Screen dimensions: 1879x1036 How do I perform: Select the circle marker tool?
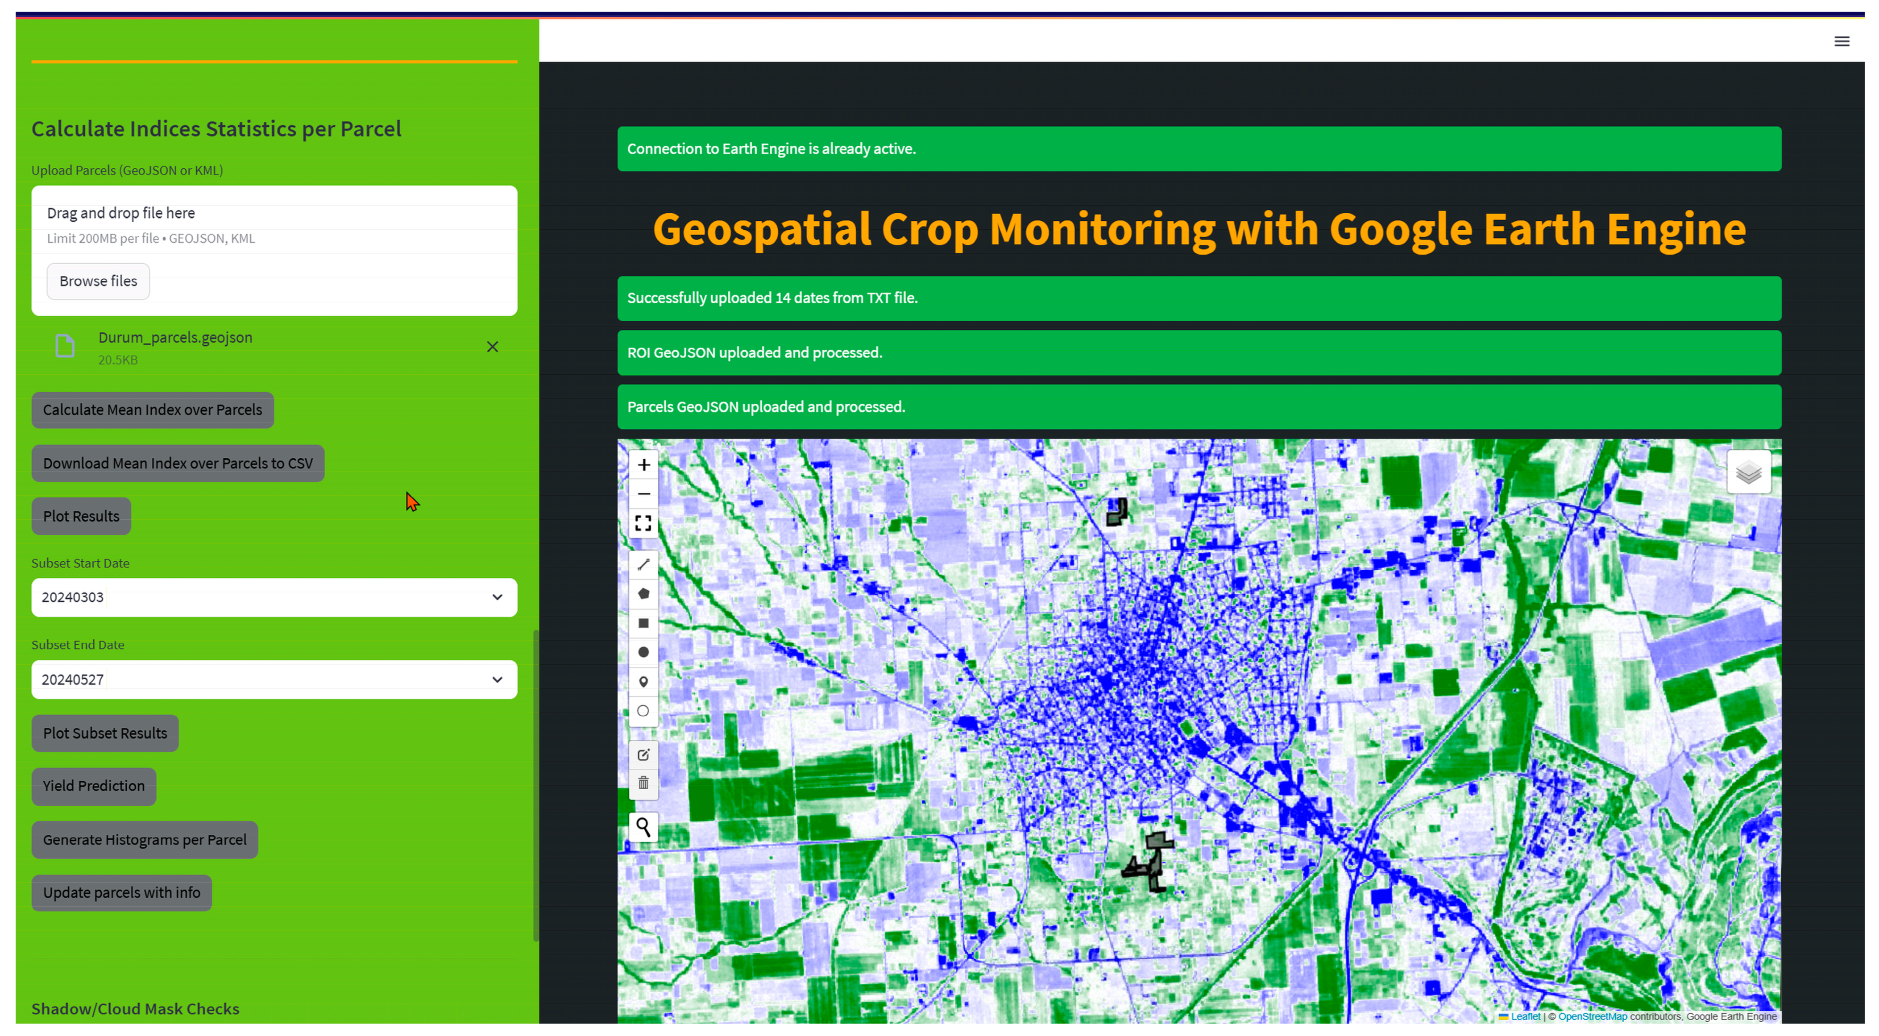643,711
